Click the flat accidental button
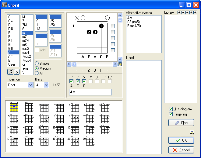Viewport: 201px width, 158px height. [16, 72]
